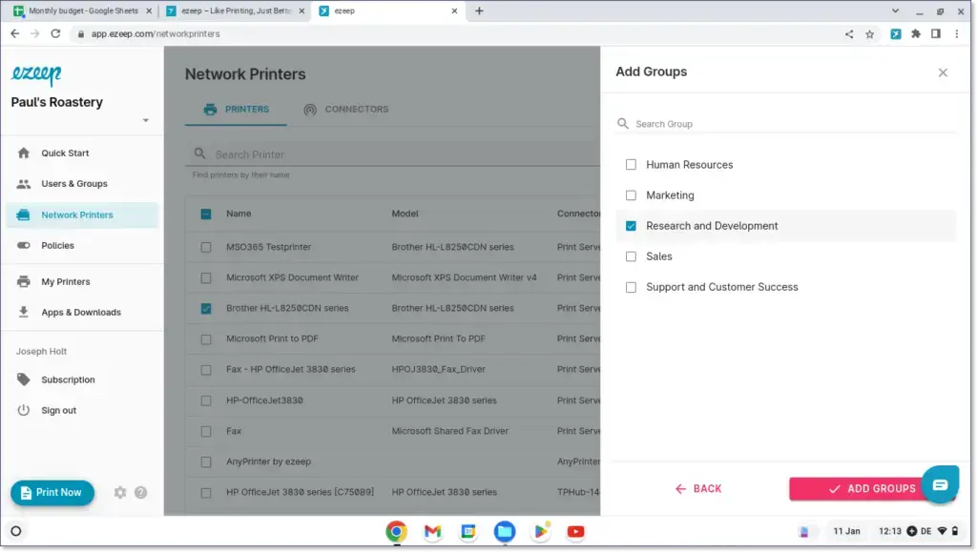This screenshot has width=977, height=552.
Task: Open settings via the gear next to Print Now
Action: click(x=119, y=492)
